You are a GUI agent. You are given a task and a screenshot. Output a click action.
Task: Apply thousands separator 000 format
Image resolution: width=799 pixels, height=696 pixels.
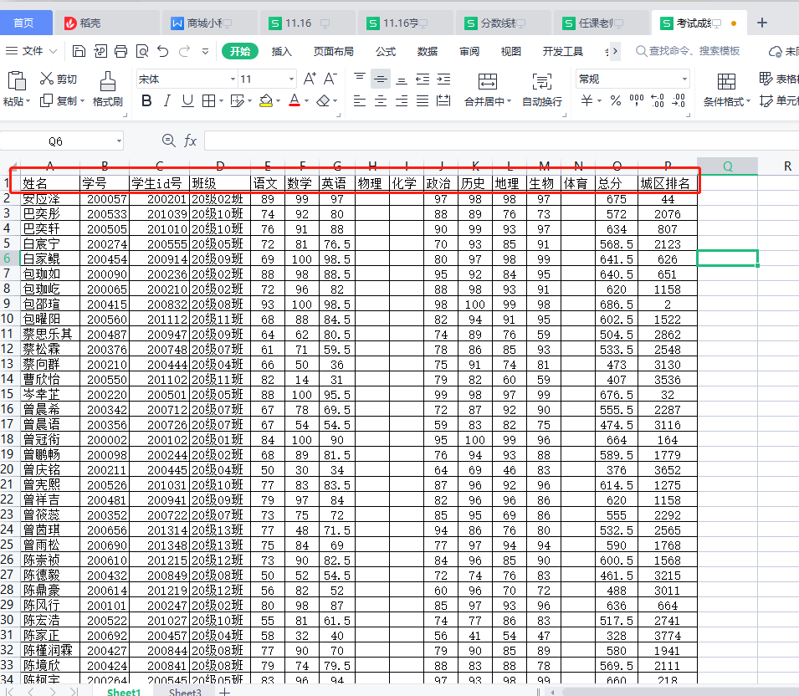[x=637, y=100]
